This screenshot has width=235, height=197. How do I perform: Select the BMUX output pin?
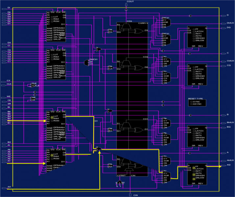pos(230,122)
